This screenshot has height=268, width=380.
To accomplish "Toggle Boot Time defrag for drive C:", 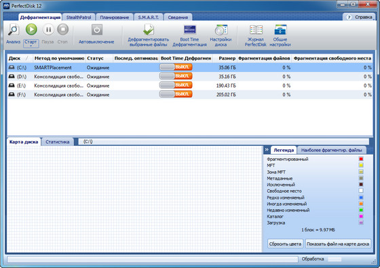I will 176,67.
